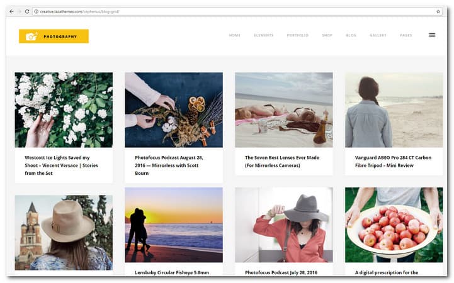Click the yellow Photography camera logo
The height and width of the screenshot is (283, 454).
coord(54,36)
